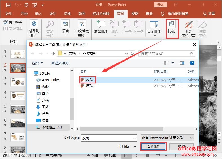Select slide 3 thumbnail
222x159 pixels.
tap(17, 82)
